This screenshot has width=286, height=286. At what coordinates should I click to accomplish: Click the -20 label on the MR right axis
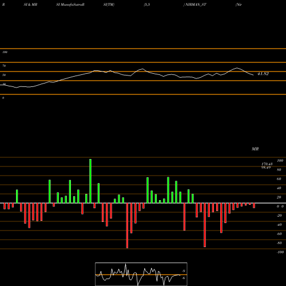click(x=279, y=216)
